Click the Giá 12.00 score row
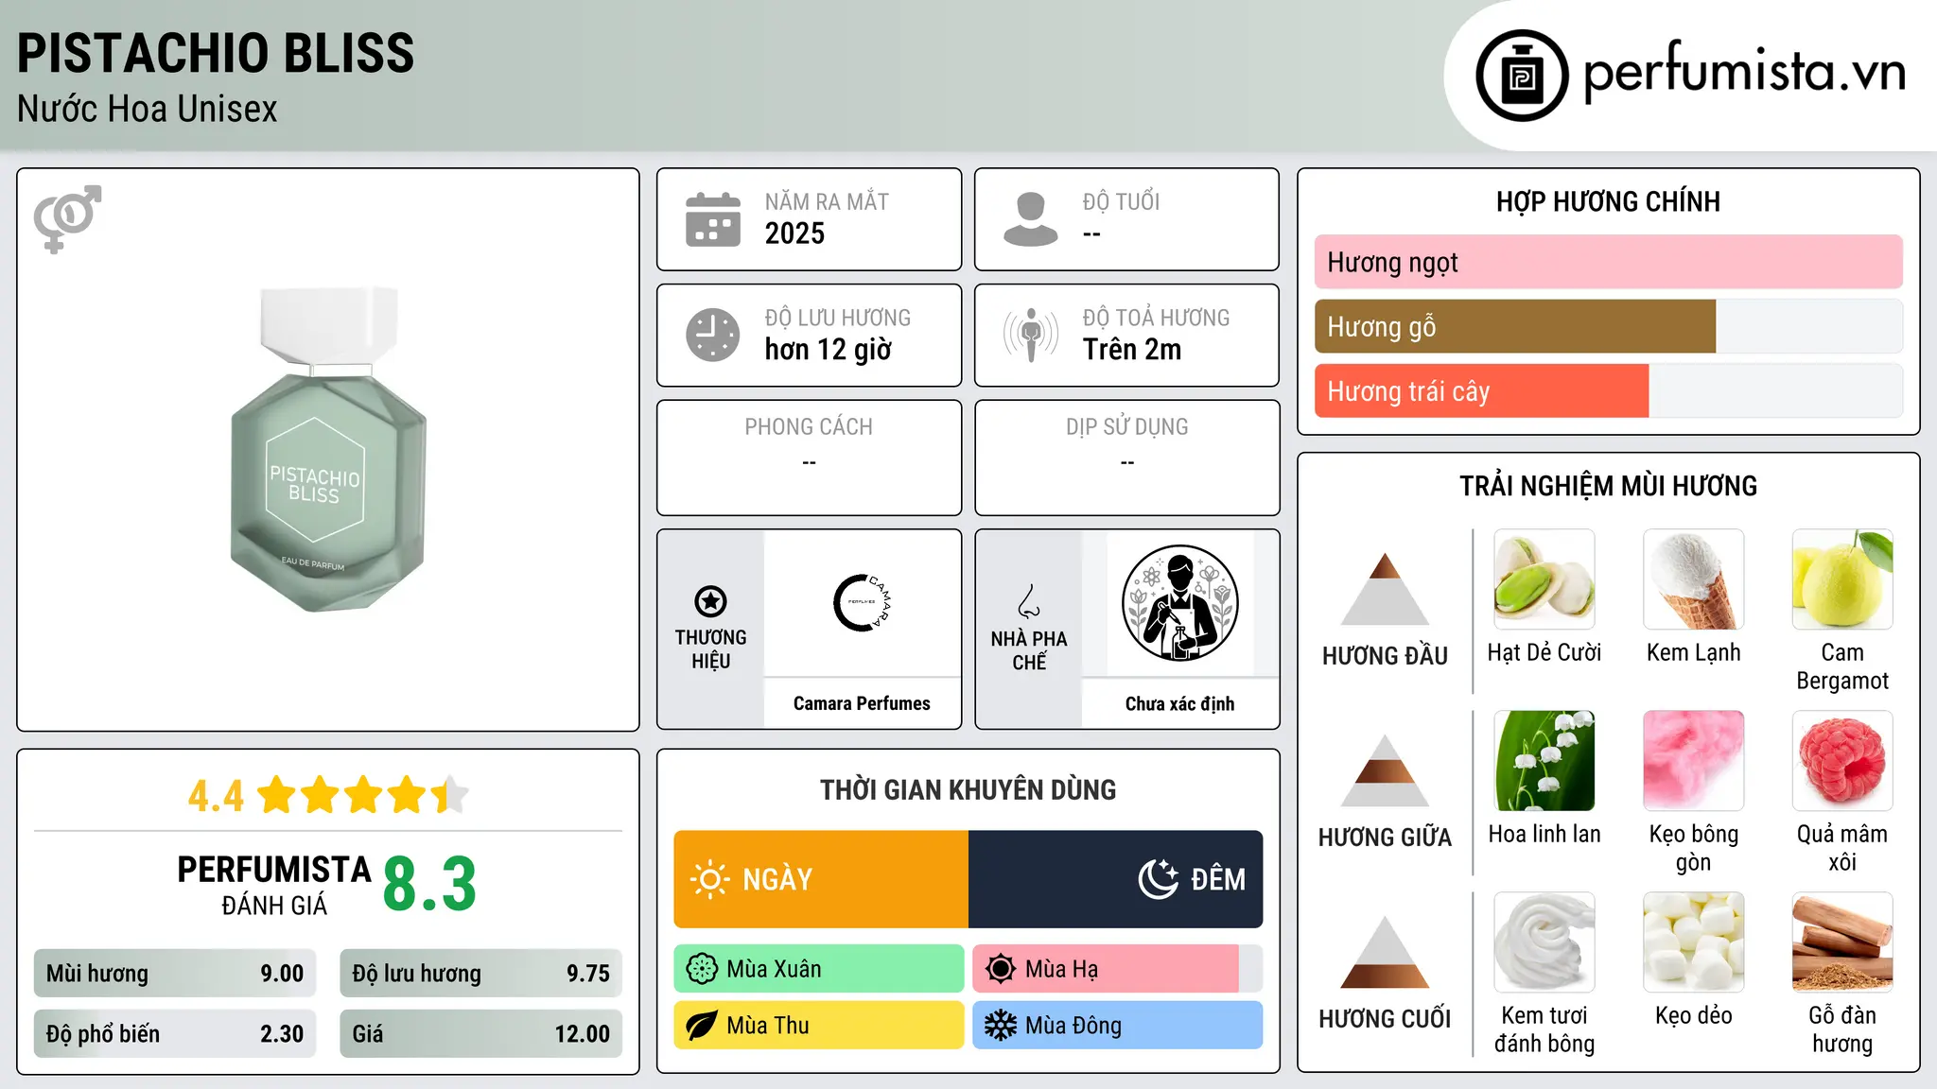Viewport: 1937px width, 1089px height. pos(481,1034)
